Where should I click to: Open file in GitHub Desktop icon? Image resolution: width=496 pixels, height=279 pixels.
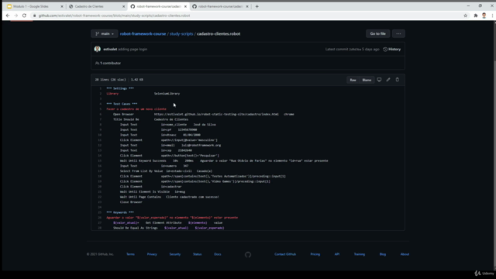(379, 80)
